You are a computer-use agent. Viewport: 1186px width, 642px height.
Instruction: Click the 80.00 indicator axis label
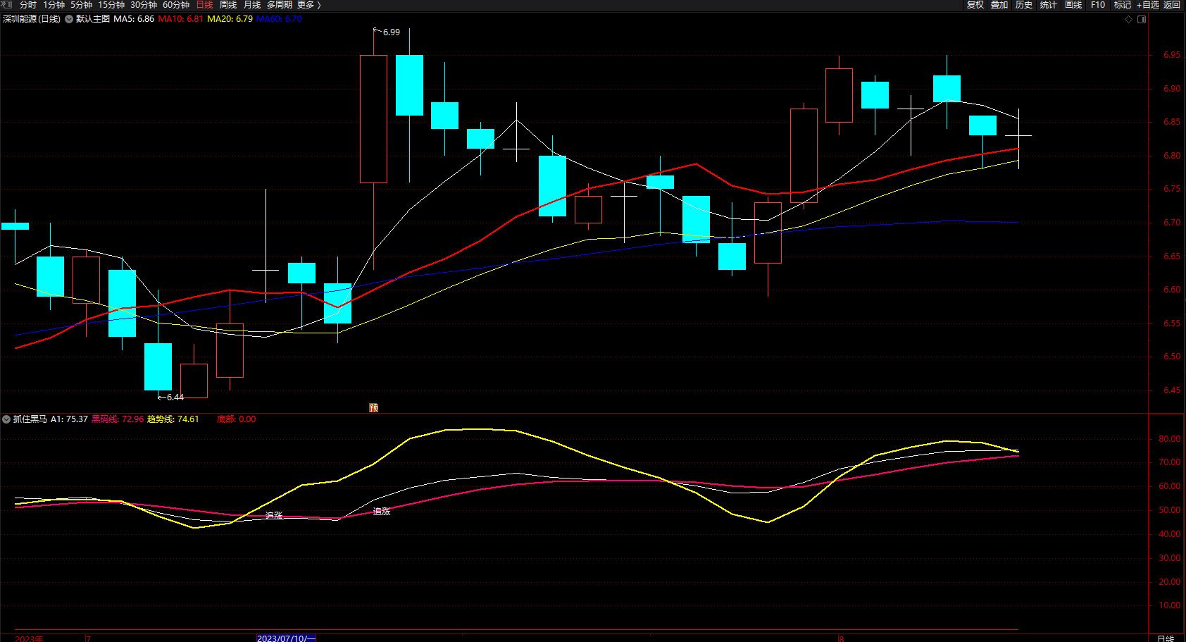[1170, 439]
